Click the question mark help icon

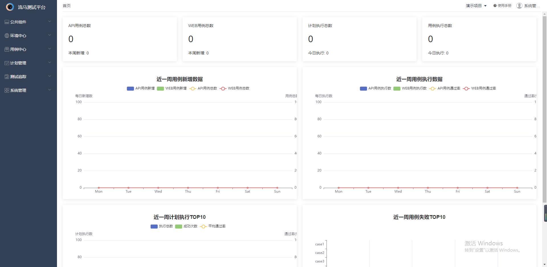click(x=495, y=6)
